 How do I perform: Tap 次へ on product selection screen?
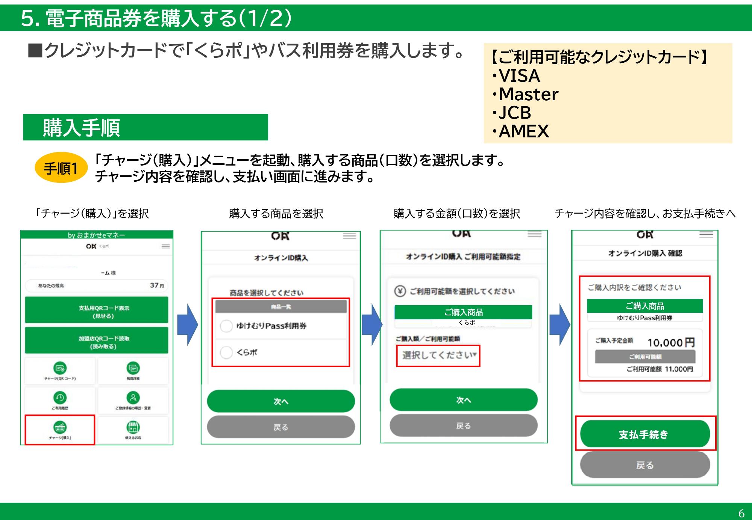tap(281, 401)
